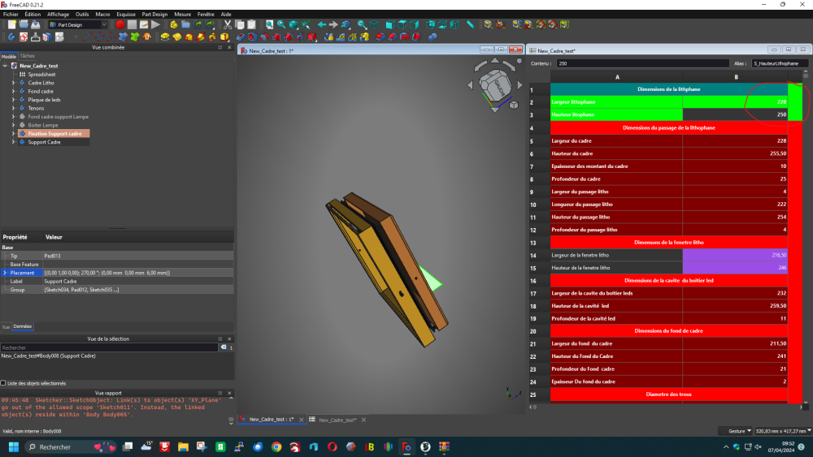Expand the Cadre Litho body
Image resolution: width=813 pixels, height=457 pixels.
point(14,83)
